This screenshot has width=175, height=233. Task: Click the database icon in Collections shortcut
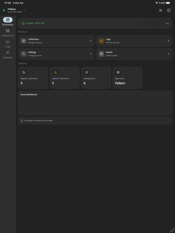(24, 41)
